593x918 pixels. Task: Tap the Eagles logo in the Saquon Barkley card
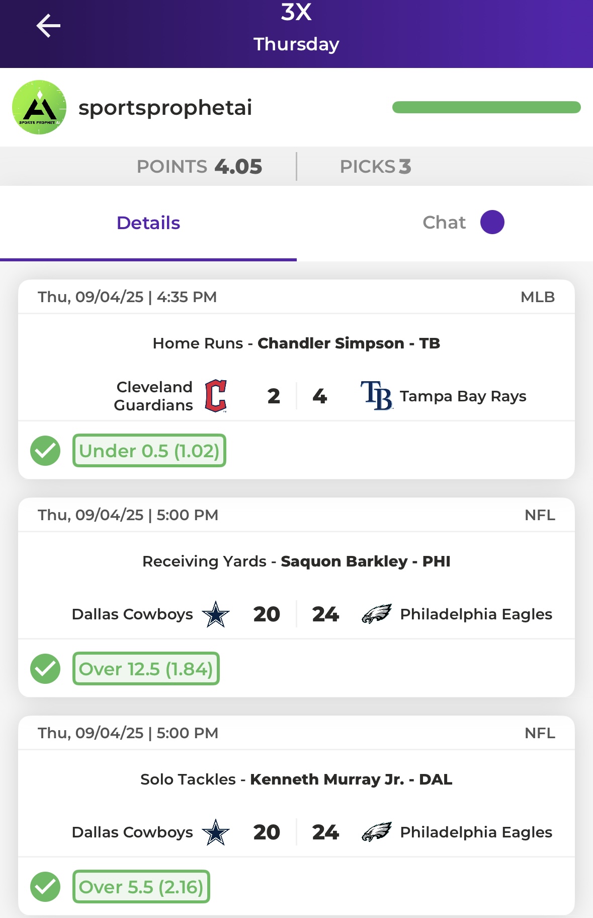point(377,614)
